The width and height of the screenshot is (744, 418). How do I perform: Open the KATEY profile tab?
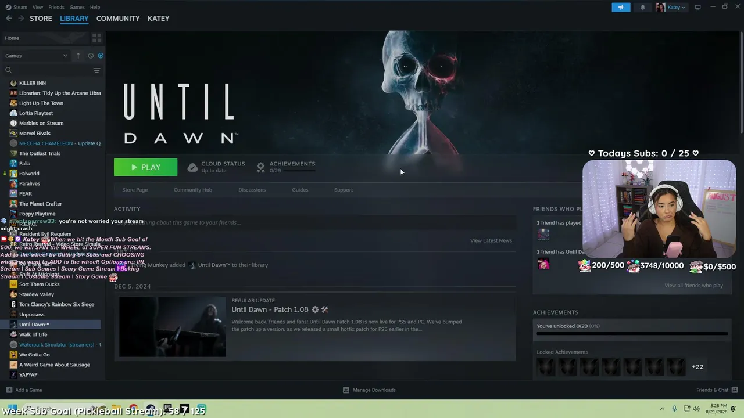159,19
